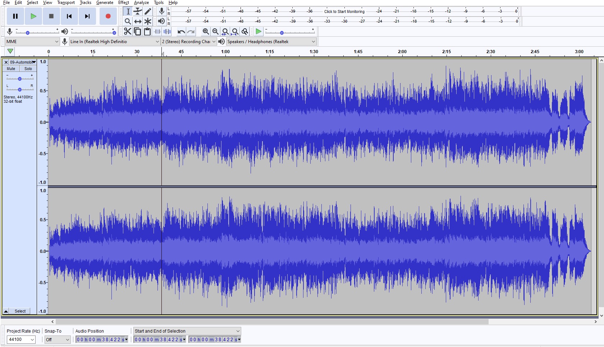Activate the Zoom Toggle icon
The image size is (604, 347).
click(x=245, y=32)
